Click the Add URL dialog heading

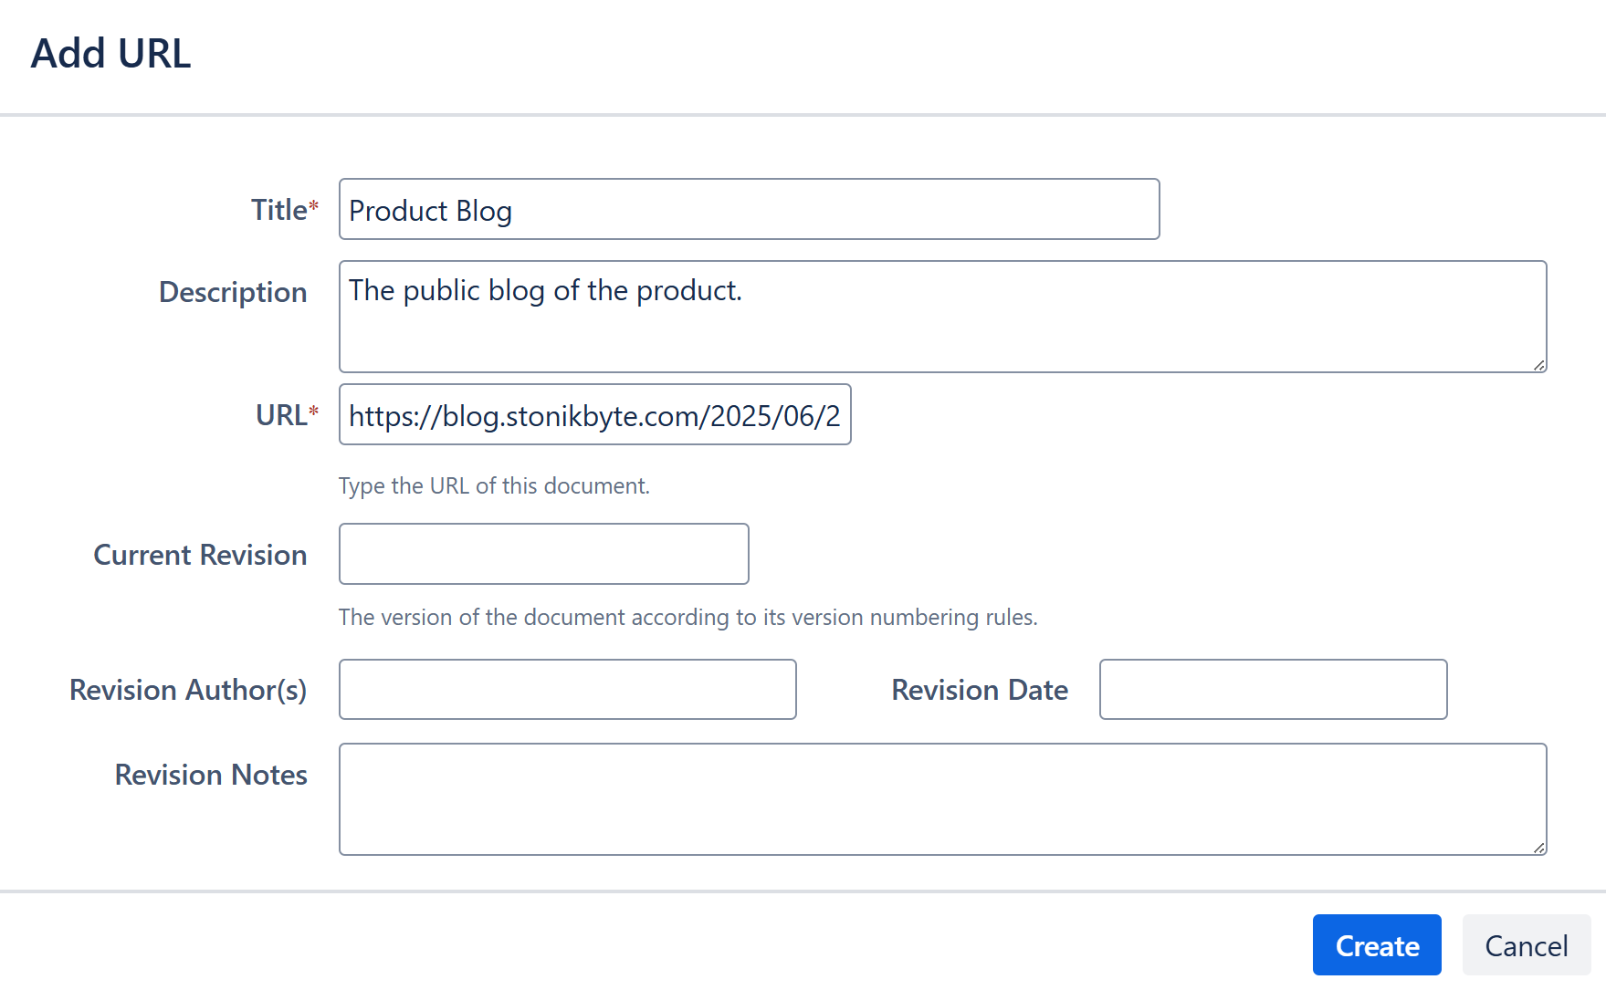click(110, 54)
